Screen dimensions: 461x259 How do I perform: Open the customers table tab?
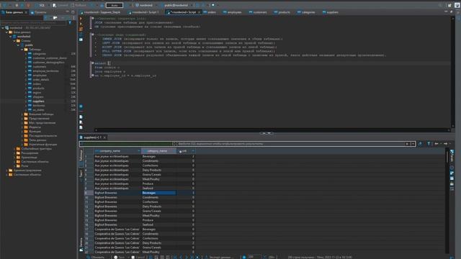[258, 12]
